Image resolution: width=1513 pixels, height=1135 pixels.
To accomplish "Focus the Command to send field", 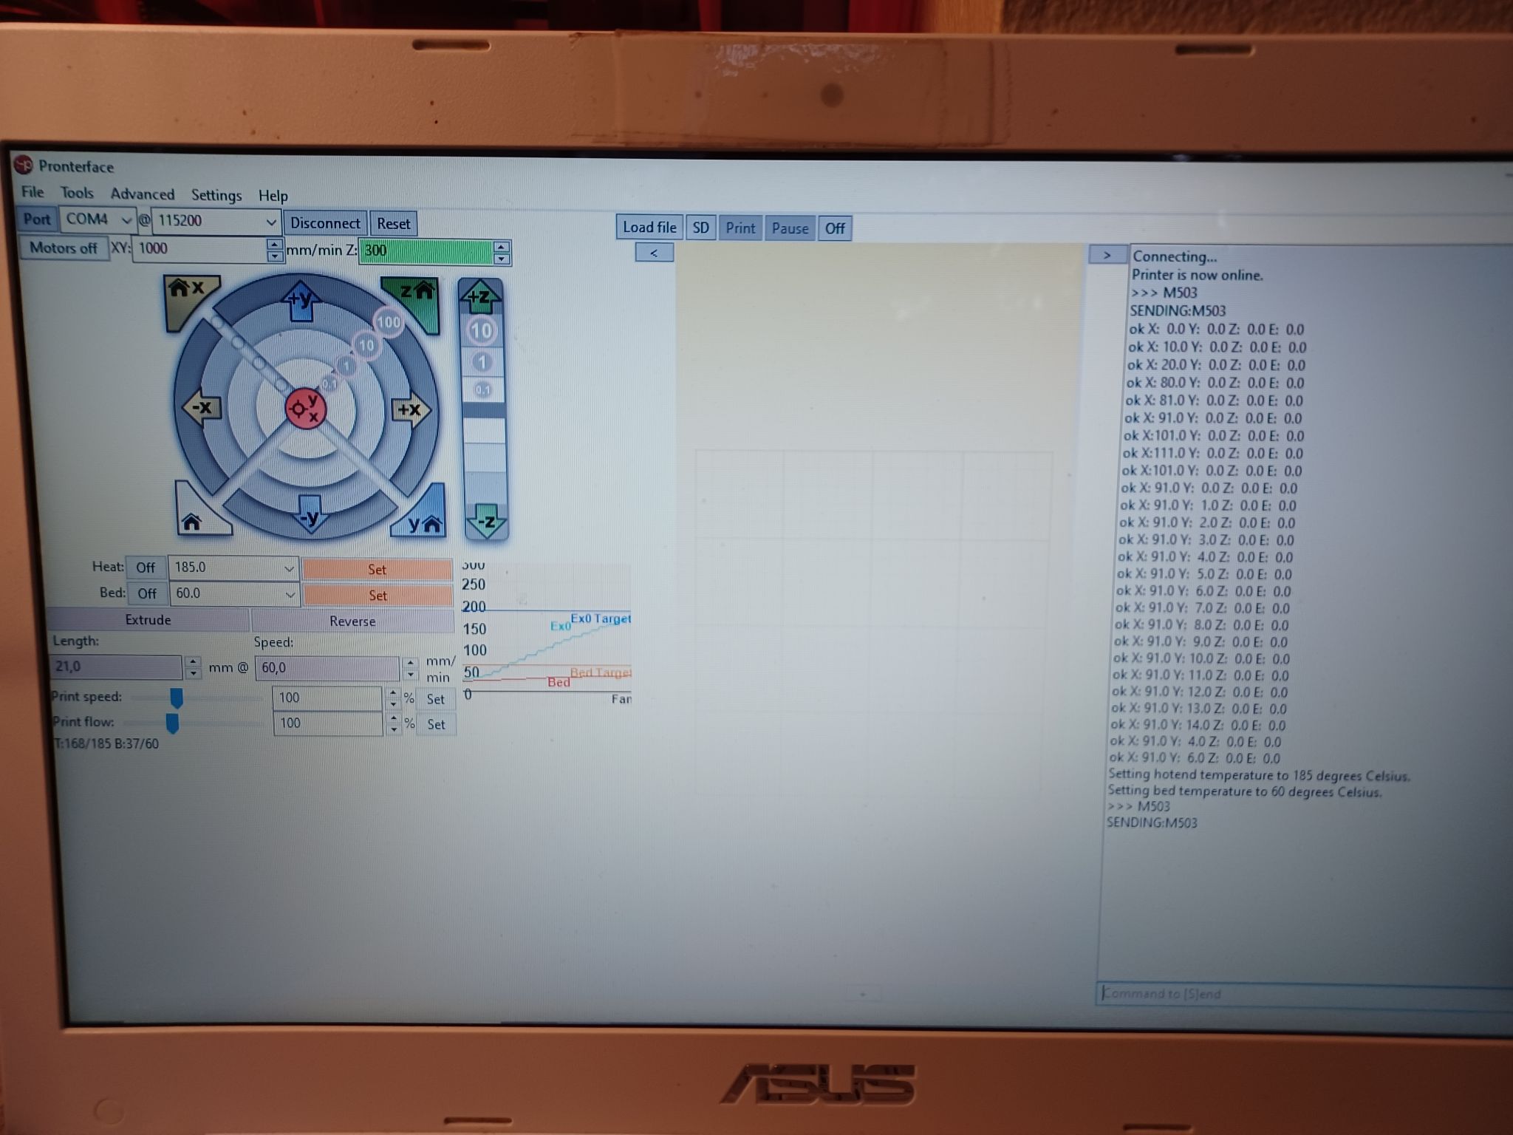I will point(1303,994).
